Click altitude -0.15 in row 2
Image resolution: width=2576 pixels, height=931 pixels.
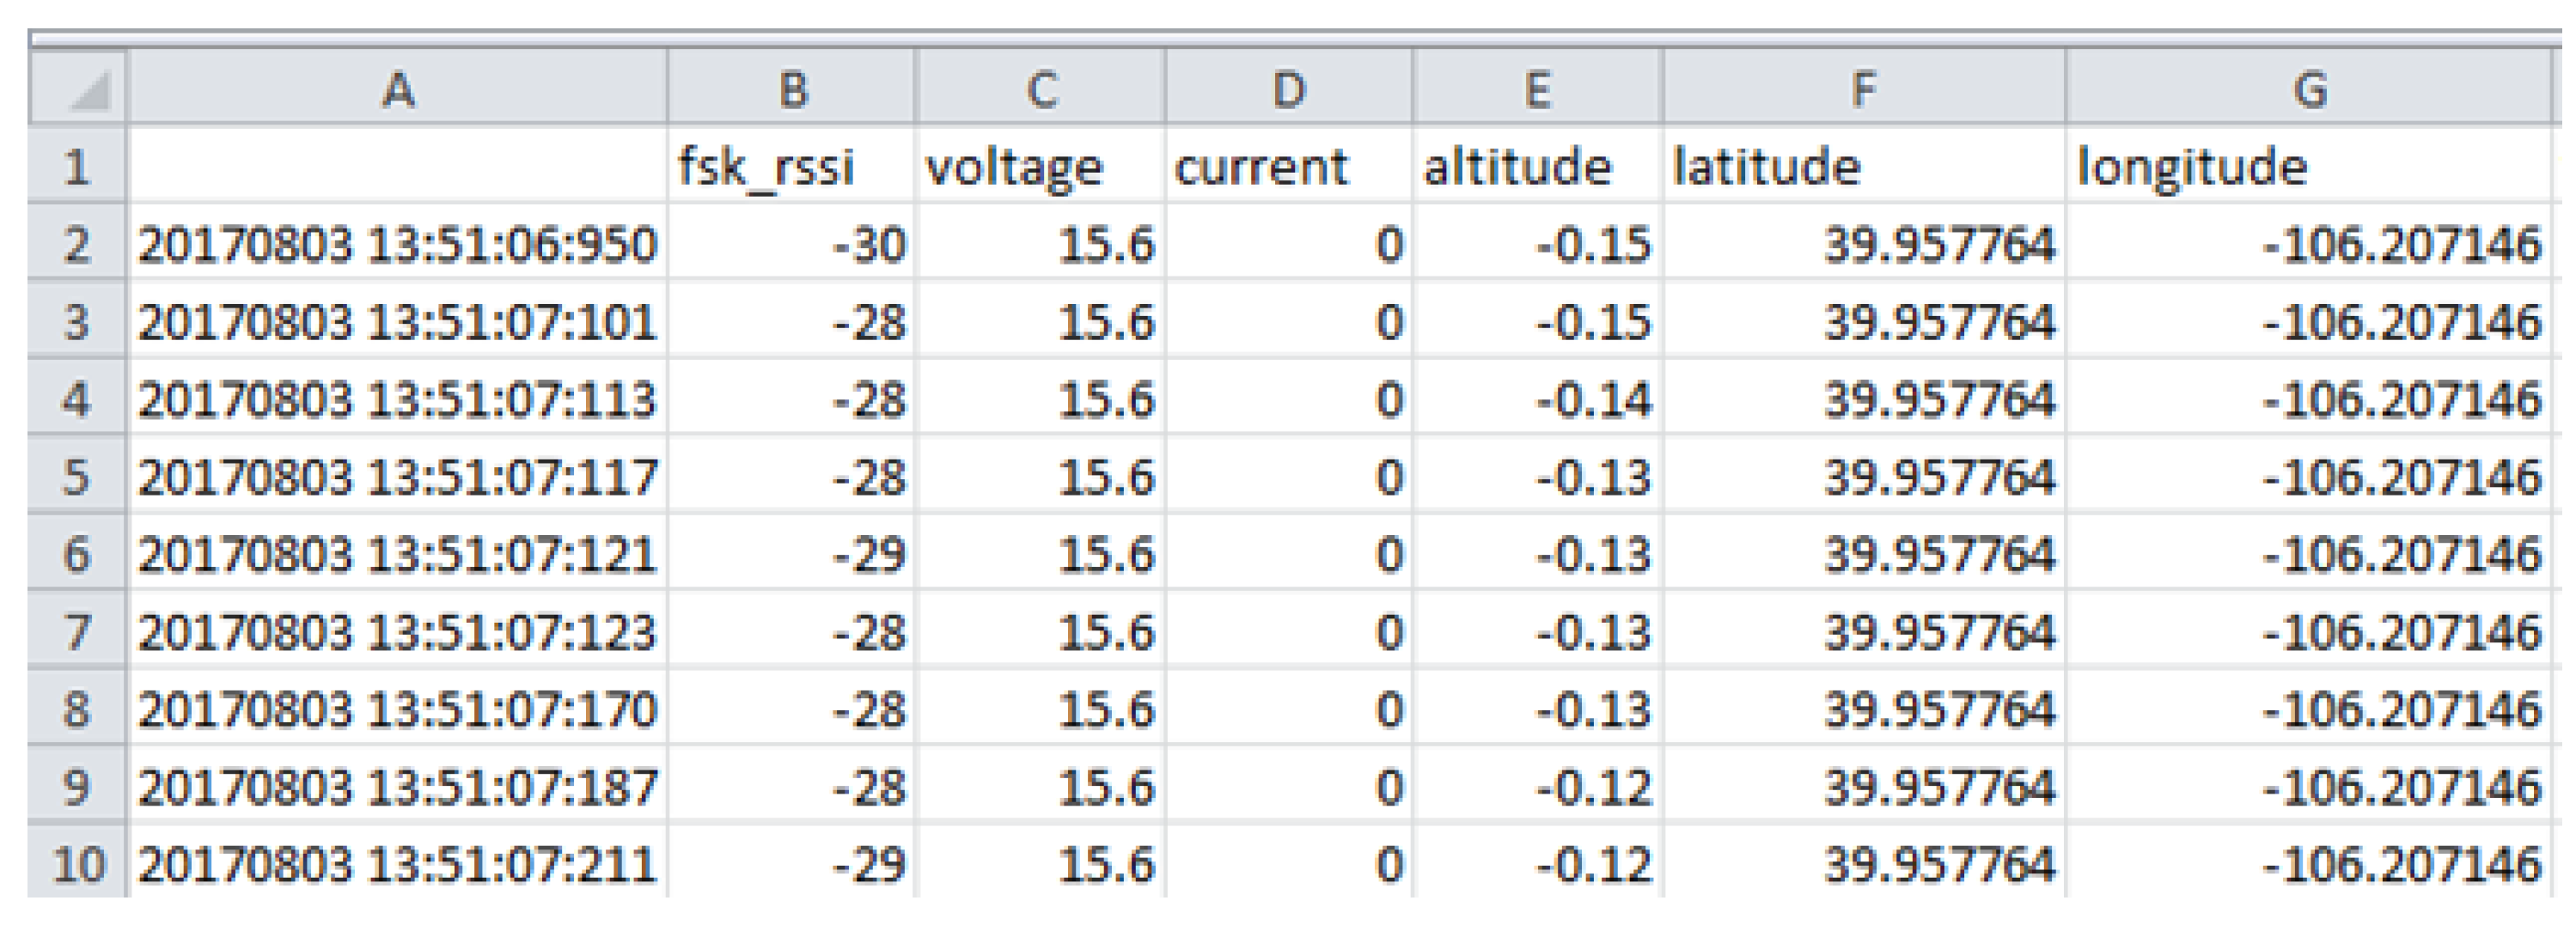[1538, 243]
